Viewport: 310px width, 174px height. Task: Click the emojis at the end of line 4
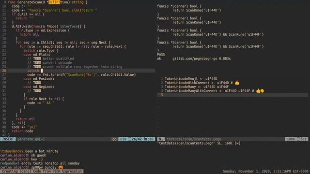pyautogui.click(x=260, y=91)
